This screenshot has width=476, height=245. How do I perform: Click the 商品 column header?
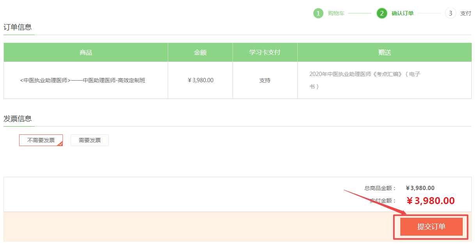[86, 52]
